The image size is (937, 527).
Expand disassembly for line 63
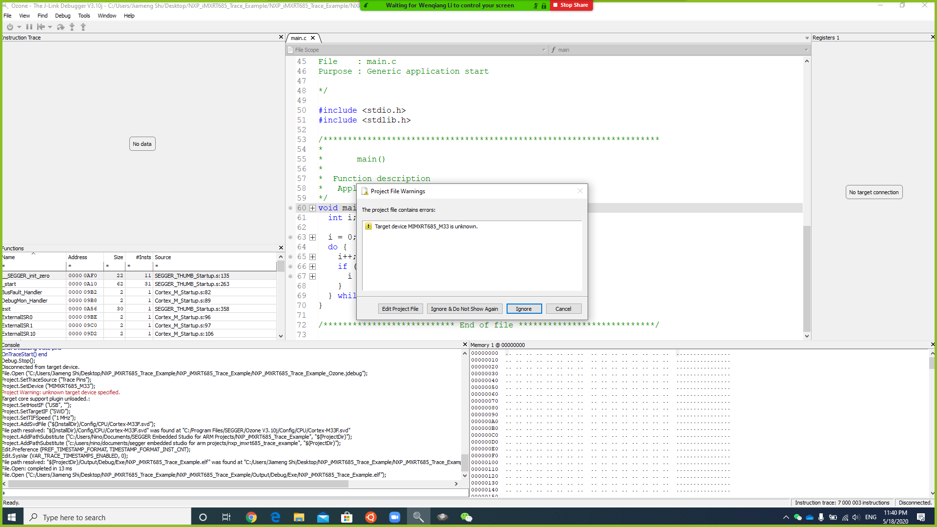click(x=313, y=237)
